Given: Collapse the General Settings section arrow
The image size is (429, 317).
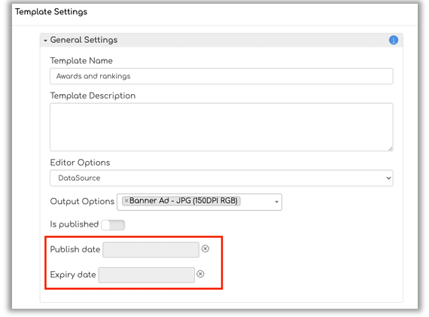Looking at the screenshot, I should click(x=45, y=41).
